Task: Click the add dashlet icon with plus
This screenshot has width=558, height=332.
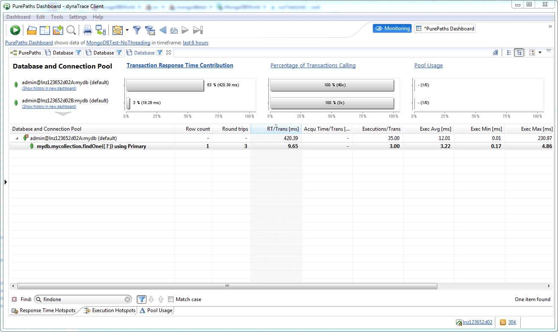Action: 58,30
